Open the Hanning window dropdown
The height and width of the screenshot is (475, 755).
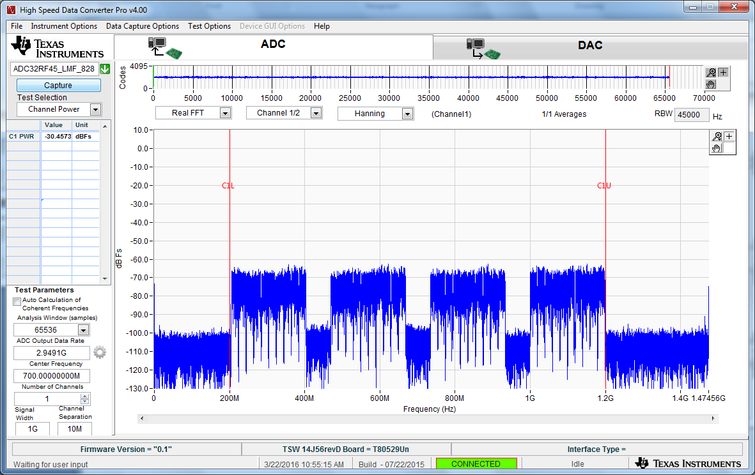407,114
